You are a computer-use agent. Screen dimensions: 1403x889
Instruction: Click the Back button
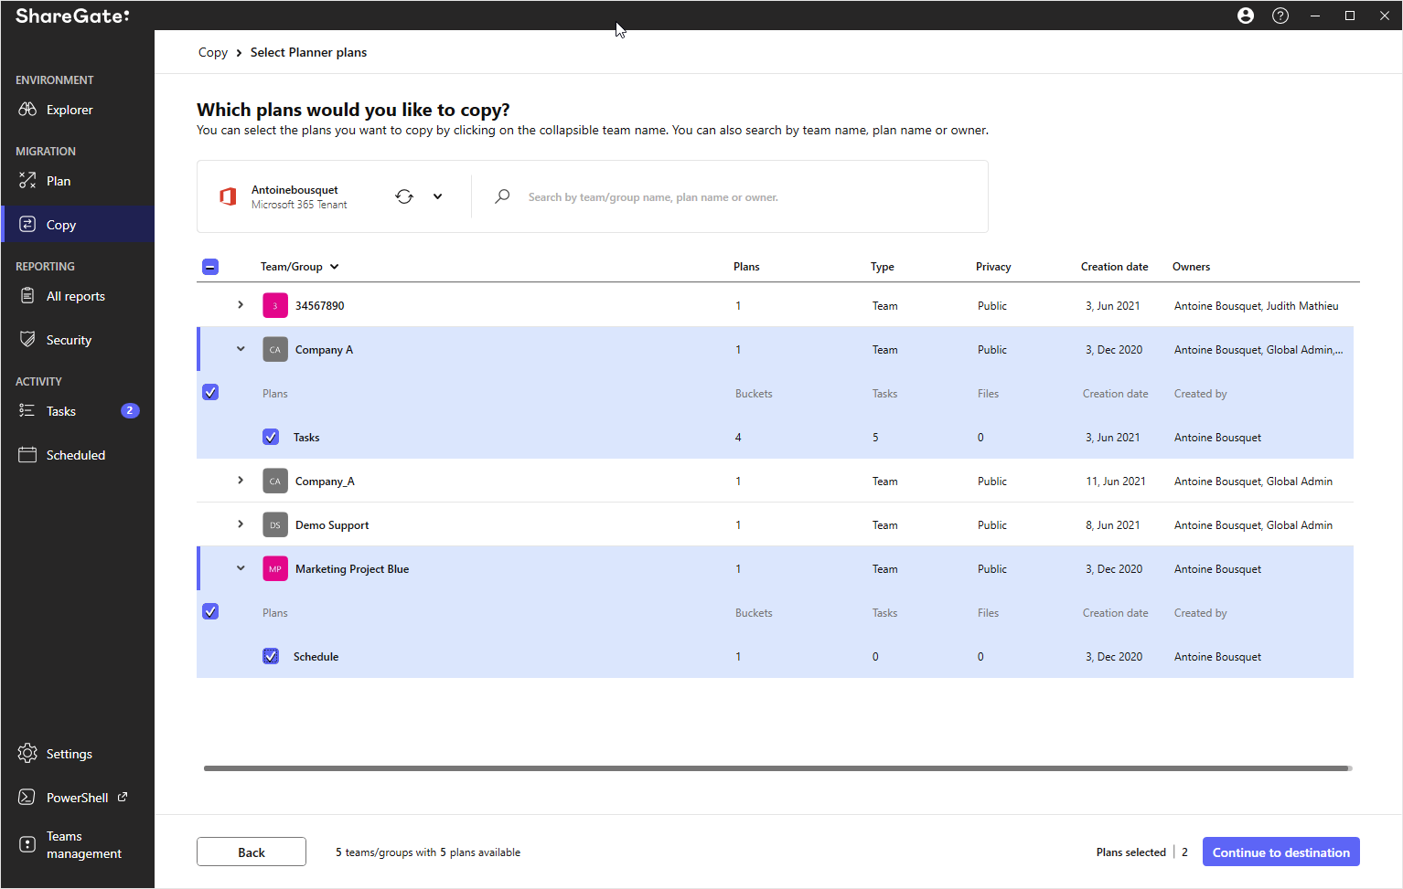tap(252, 852)
